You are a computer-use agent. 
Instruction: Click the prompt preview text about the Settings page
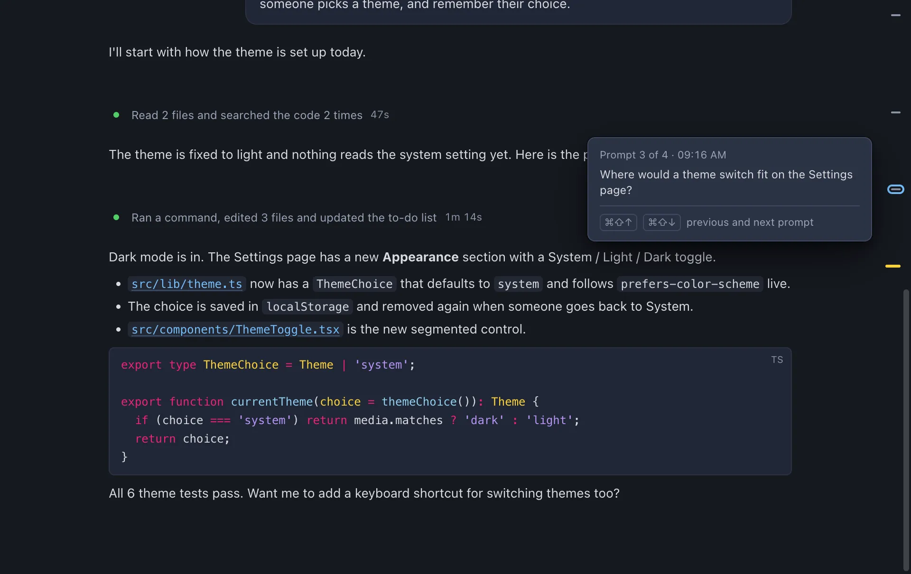click(x=726, y=182)
